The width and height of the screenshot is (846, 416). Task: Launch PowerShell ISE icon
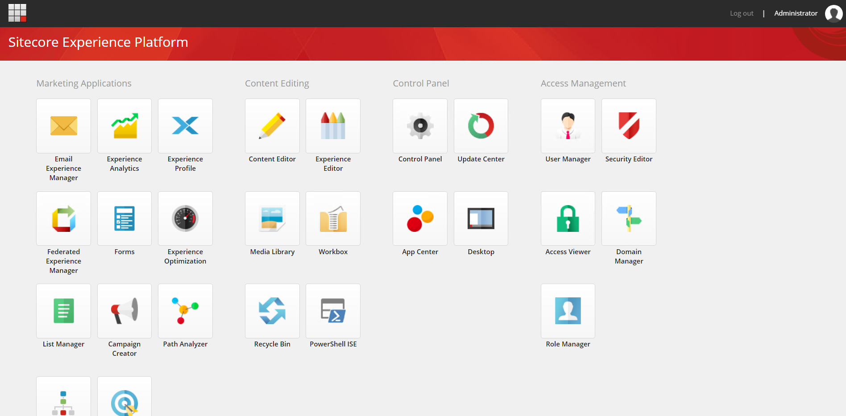333,311
